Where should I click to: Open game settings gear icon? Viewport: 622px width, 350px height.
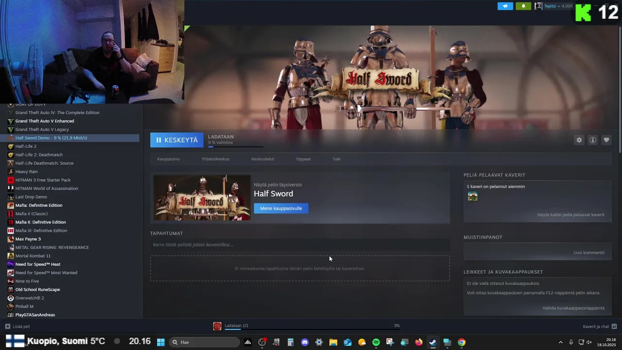tap(579, 140)
